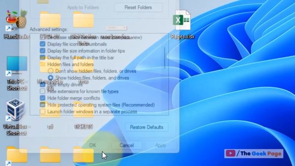The height and width of the screenshot is (166, 295).
Task: Click the Apply button in the dialog
Action: (x=160, y=145)
